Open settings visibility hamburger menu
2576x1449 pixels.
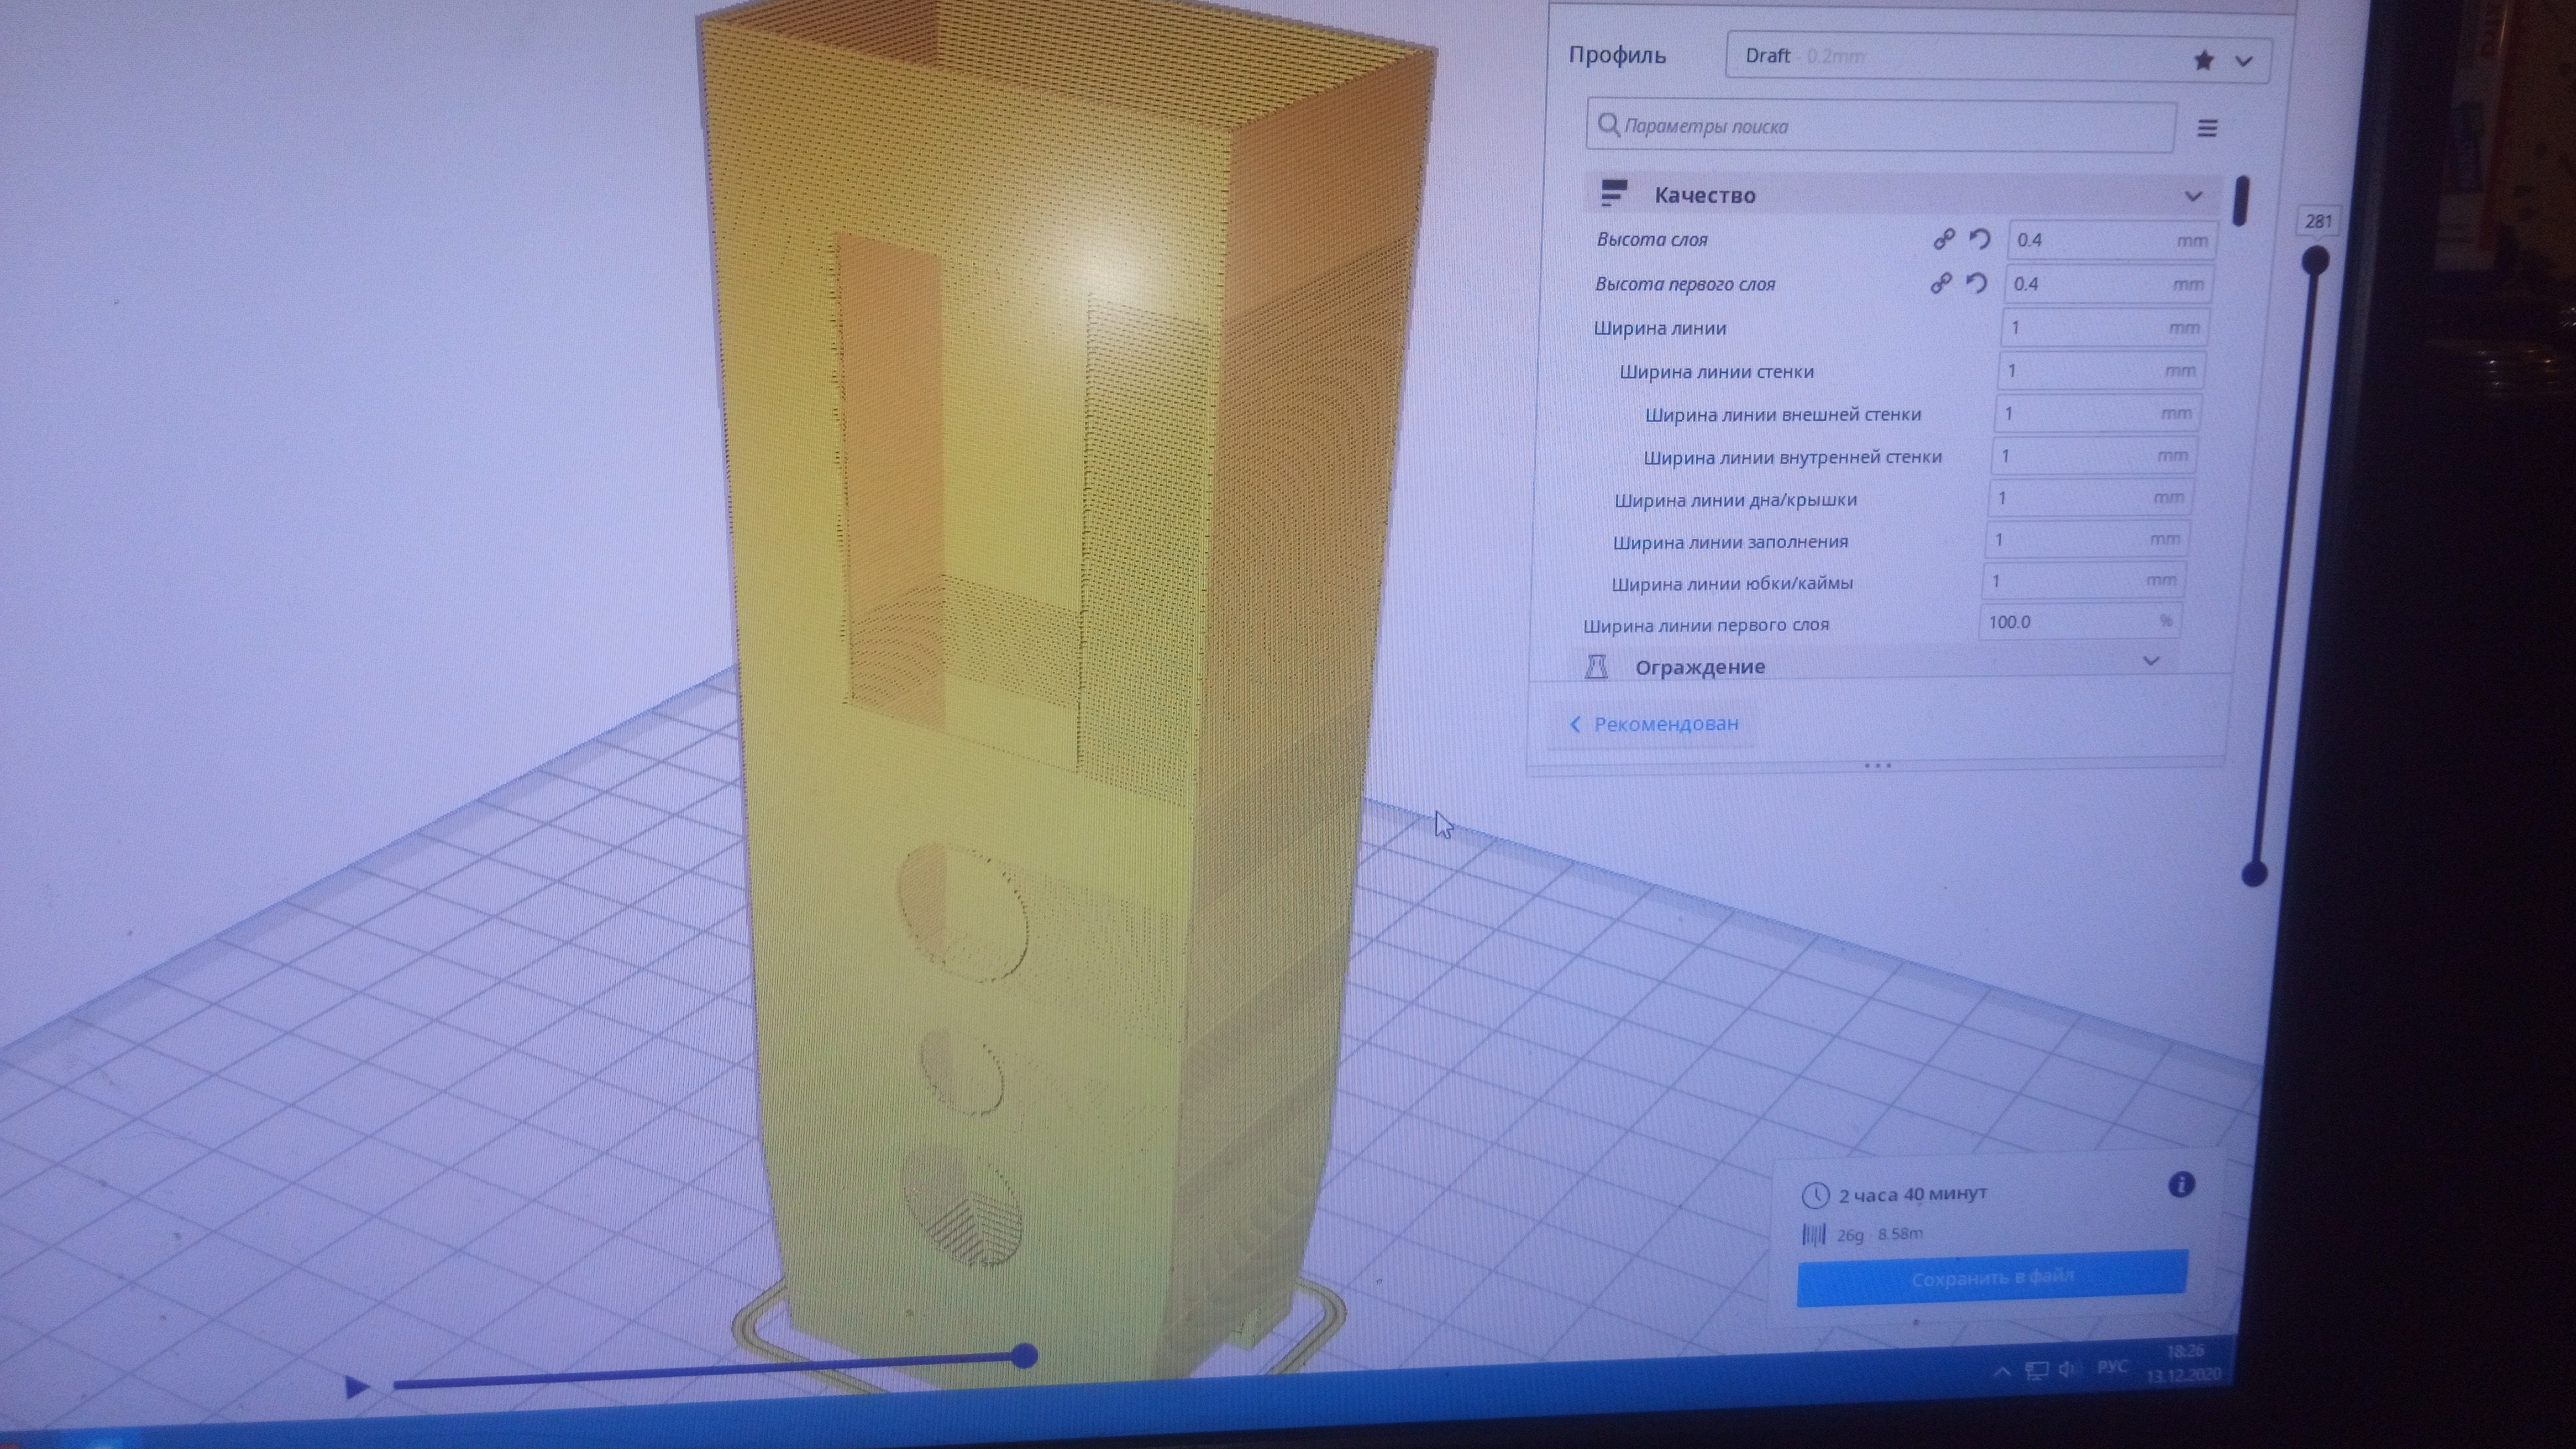click(2207, 128)
